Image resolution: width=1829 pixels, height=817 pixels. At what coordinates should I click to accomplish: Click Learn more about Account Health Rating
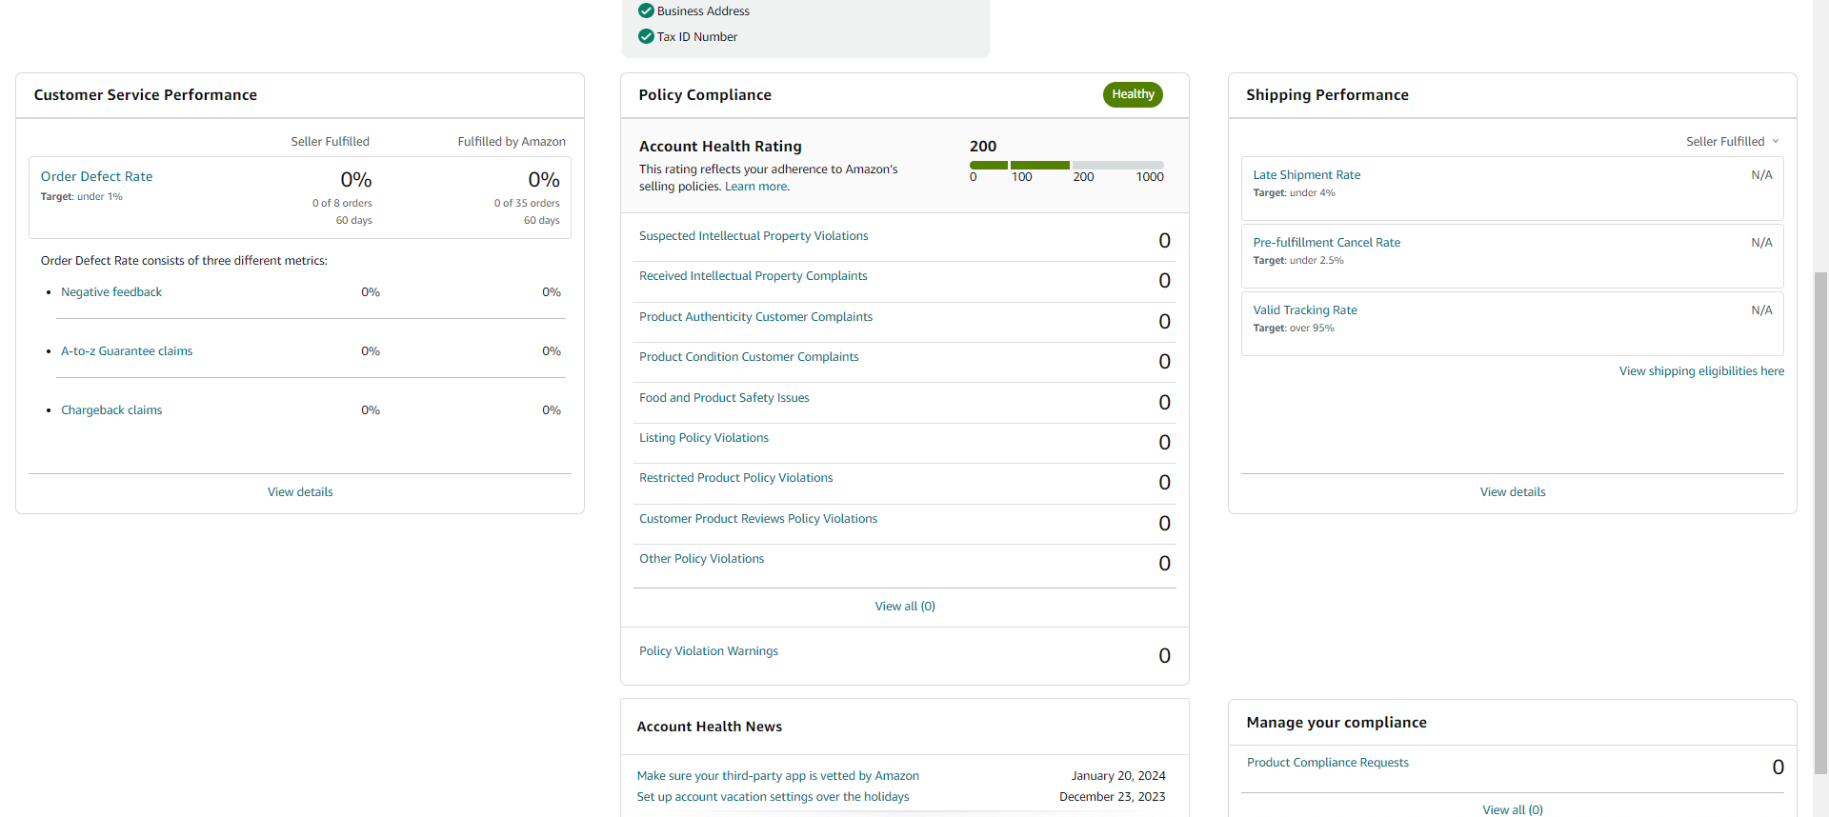(756, 187)
